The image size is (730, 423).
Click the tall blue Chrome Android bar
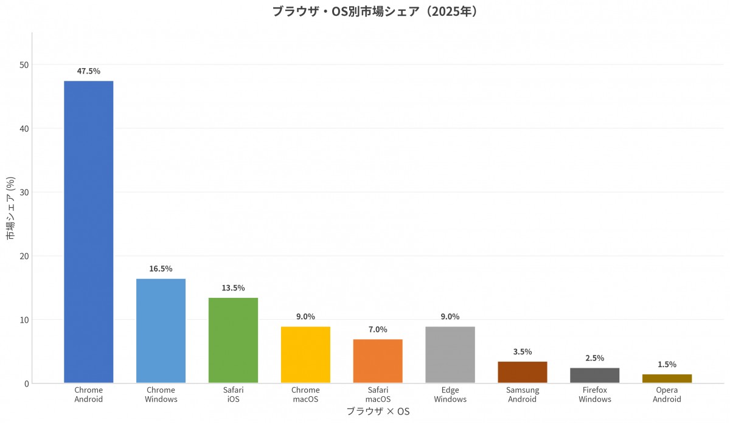[88, 231]
